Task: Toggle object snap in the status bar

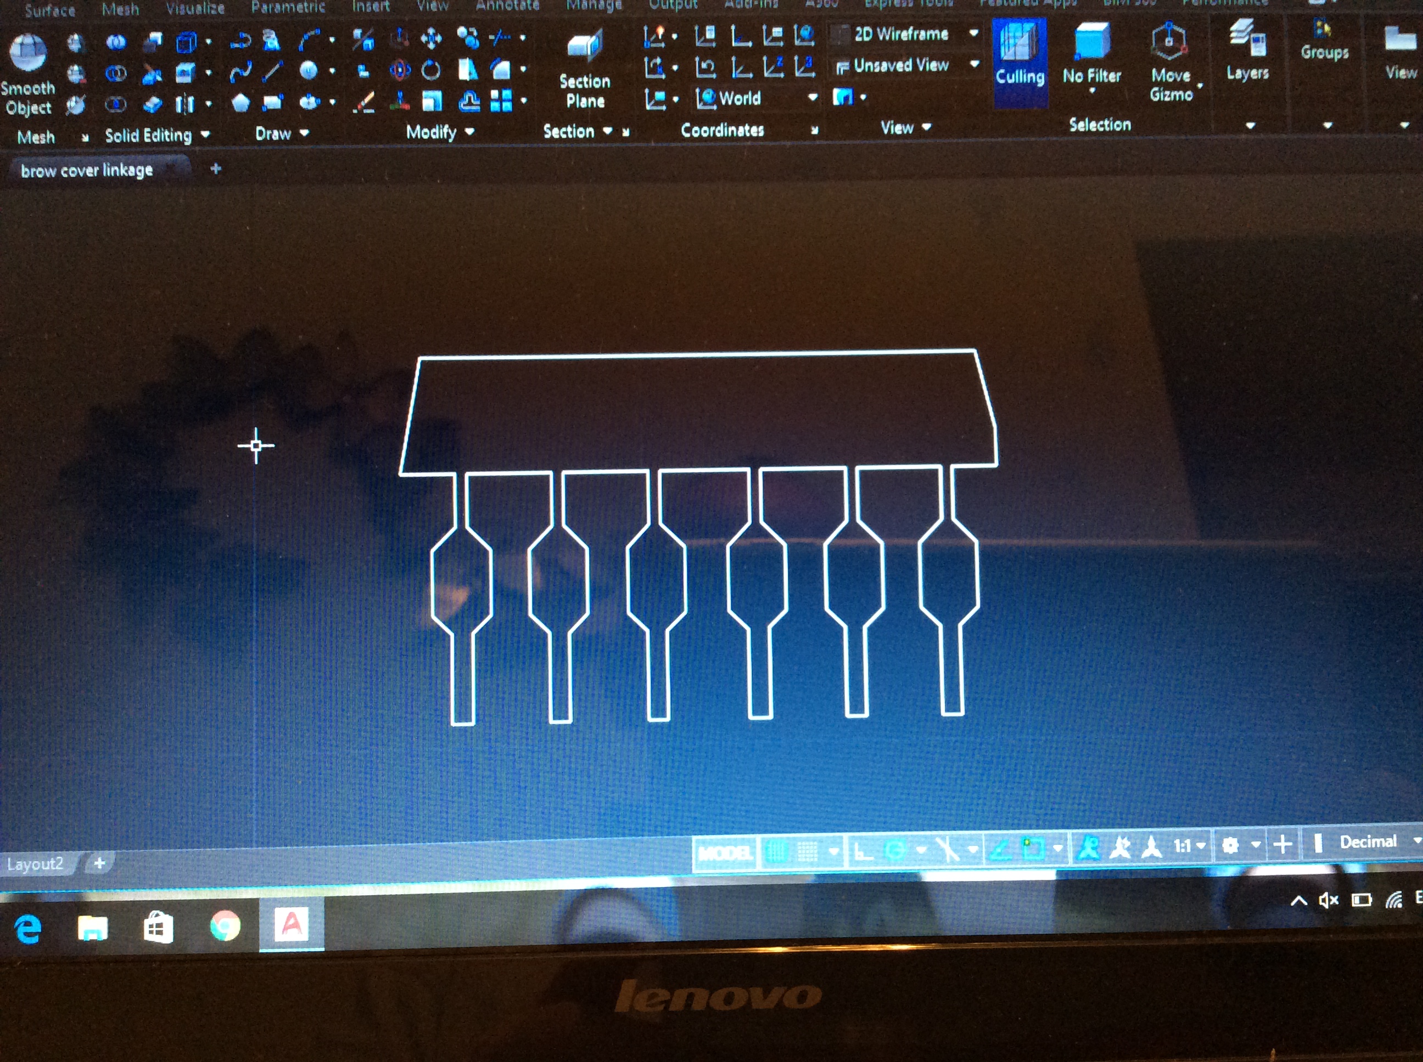Action: tap(1033, 848)
